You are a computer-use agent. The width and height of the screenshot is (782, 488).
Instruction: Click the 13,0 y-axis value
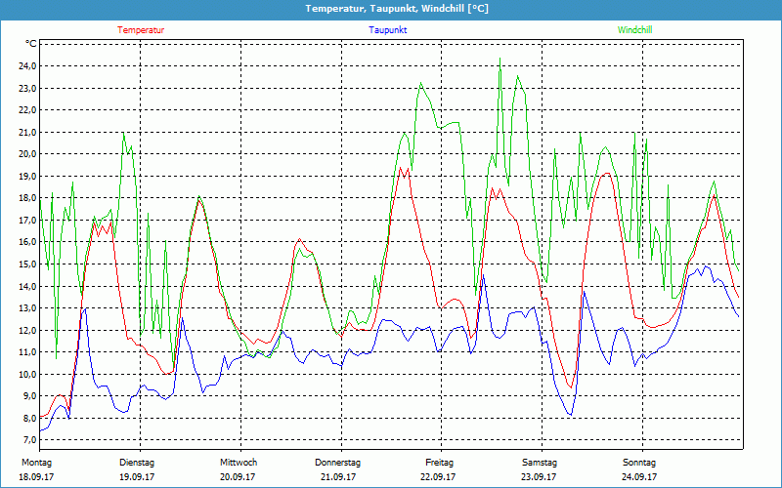pyautogui.click(x=27, y=308)
